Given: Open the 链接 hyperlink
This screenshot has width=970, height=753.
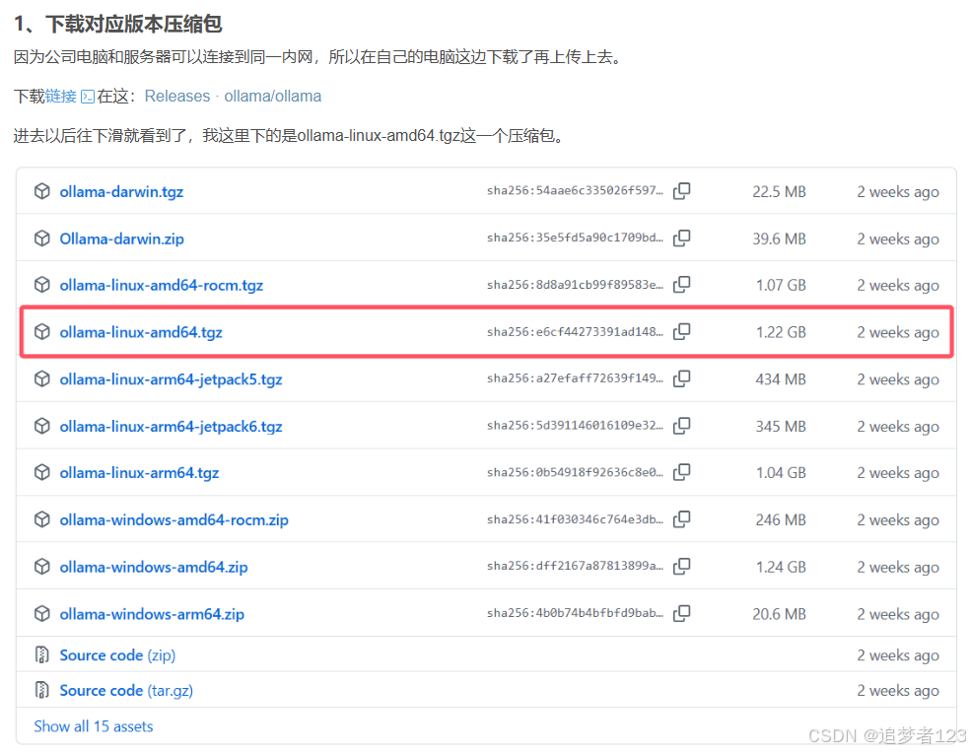Looking at the screenshot, I should [61, 97].
